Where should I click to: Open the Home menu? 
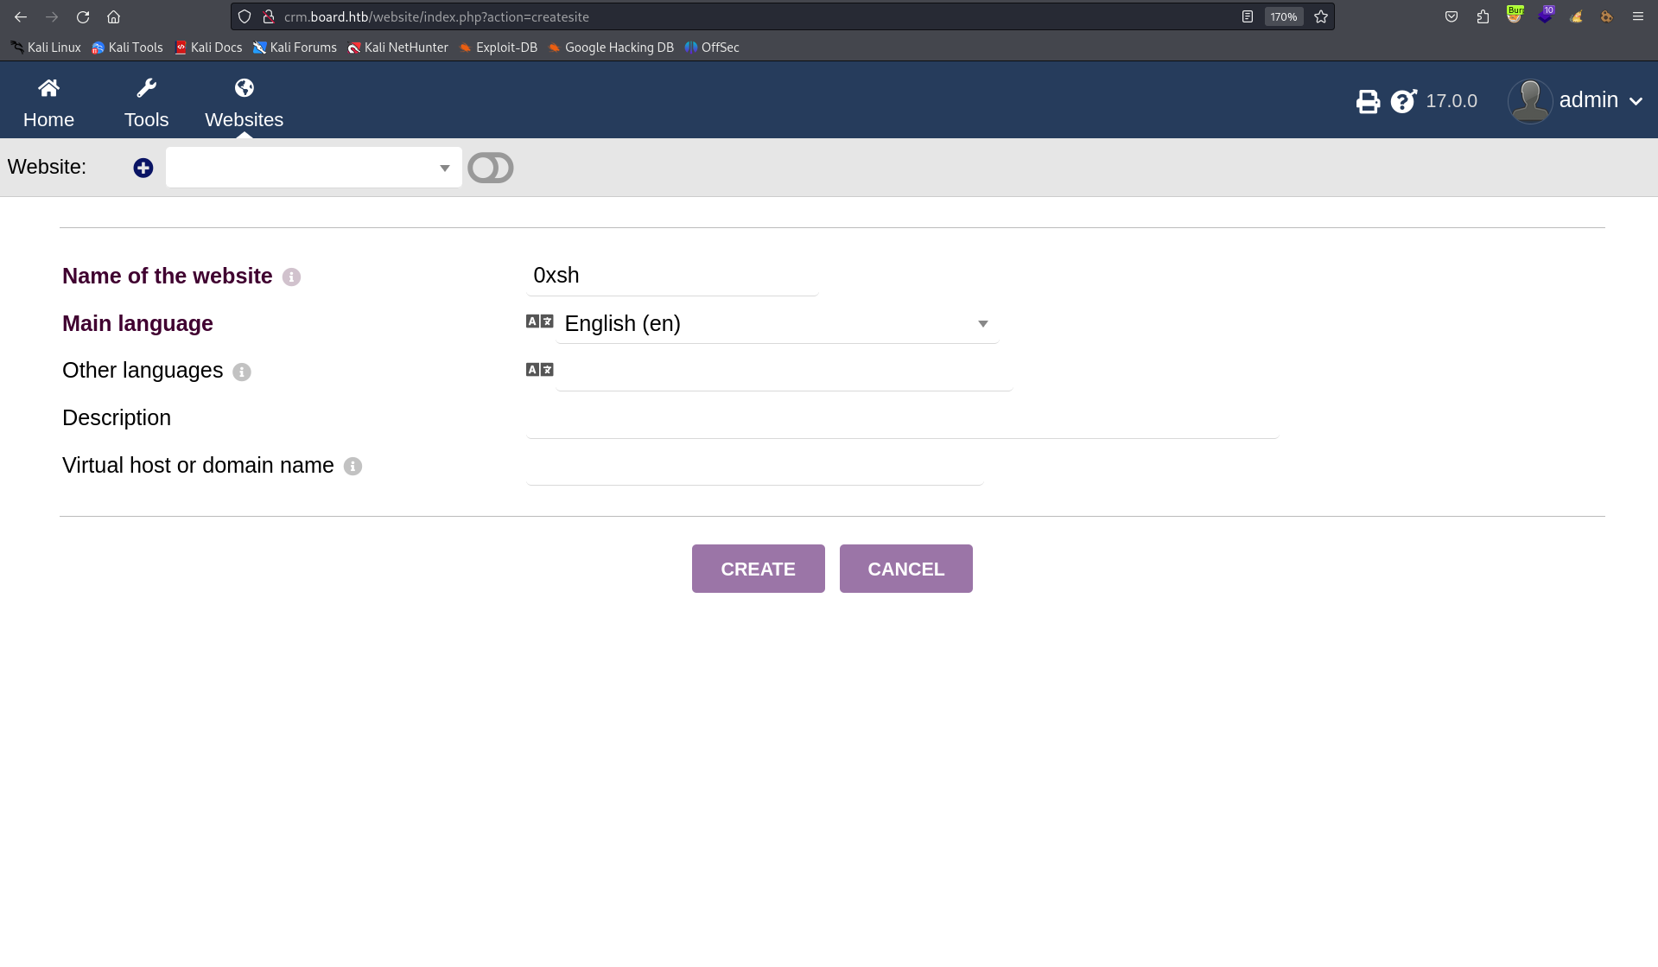(48, 103)
